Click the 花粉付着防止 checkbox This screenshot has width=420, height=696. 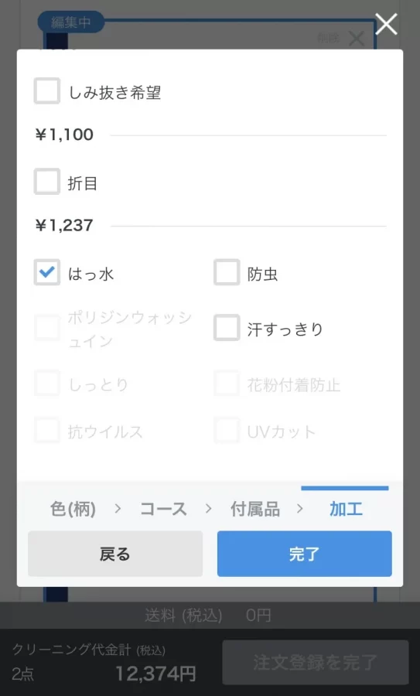227,383
